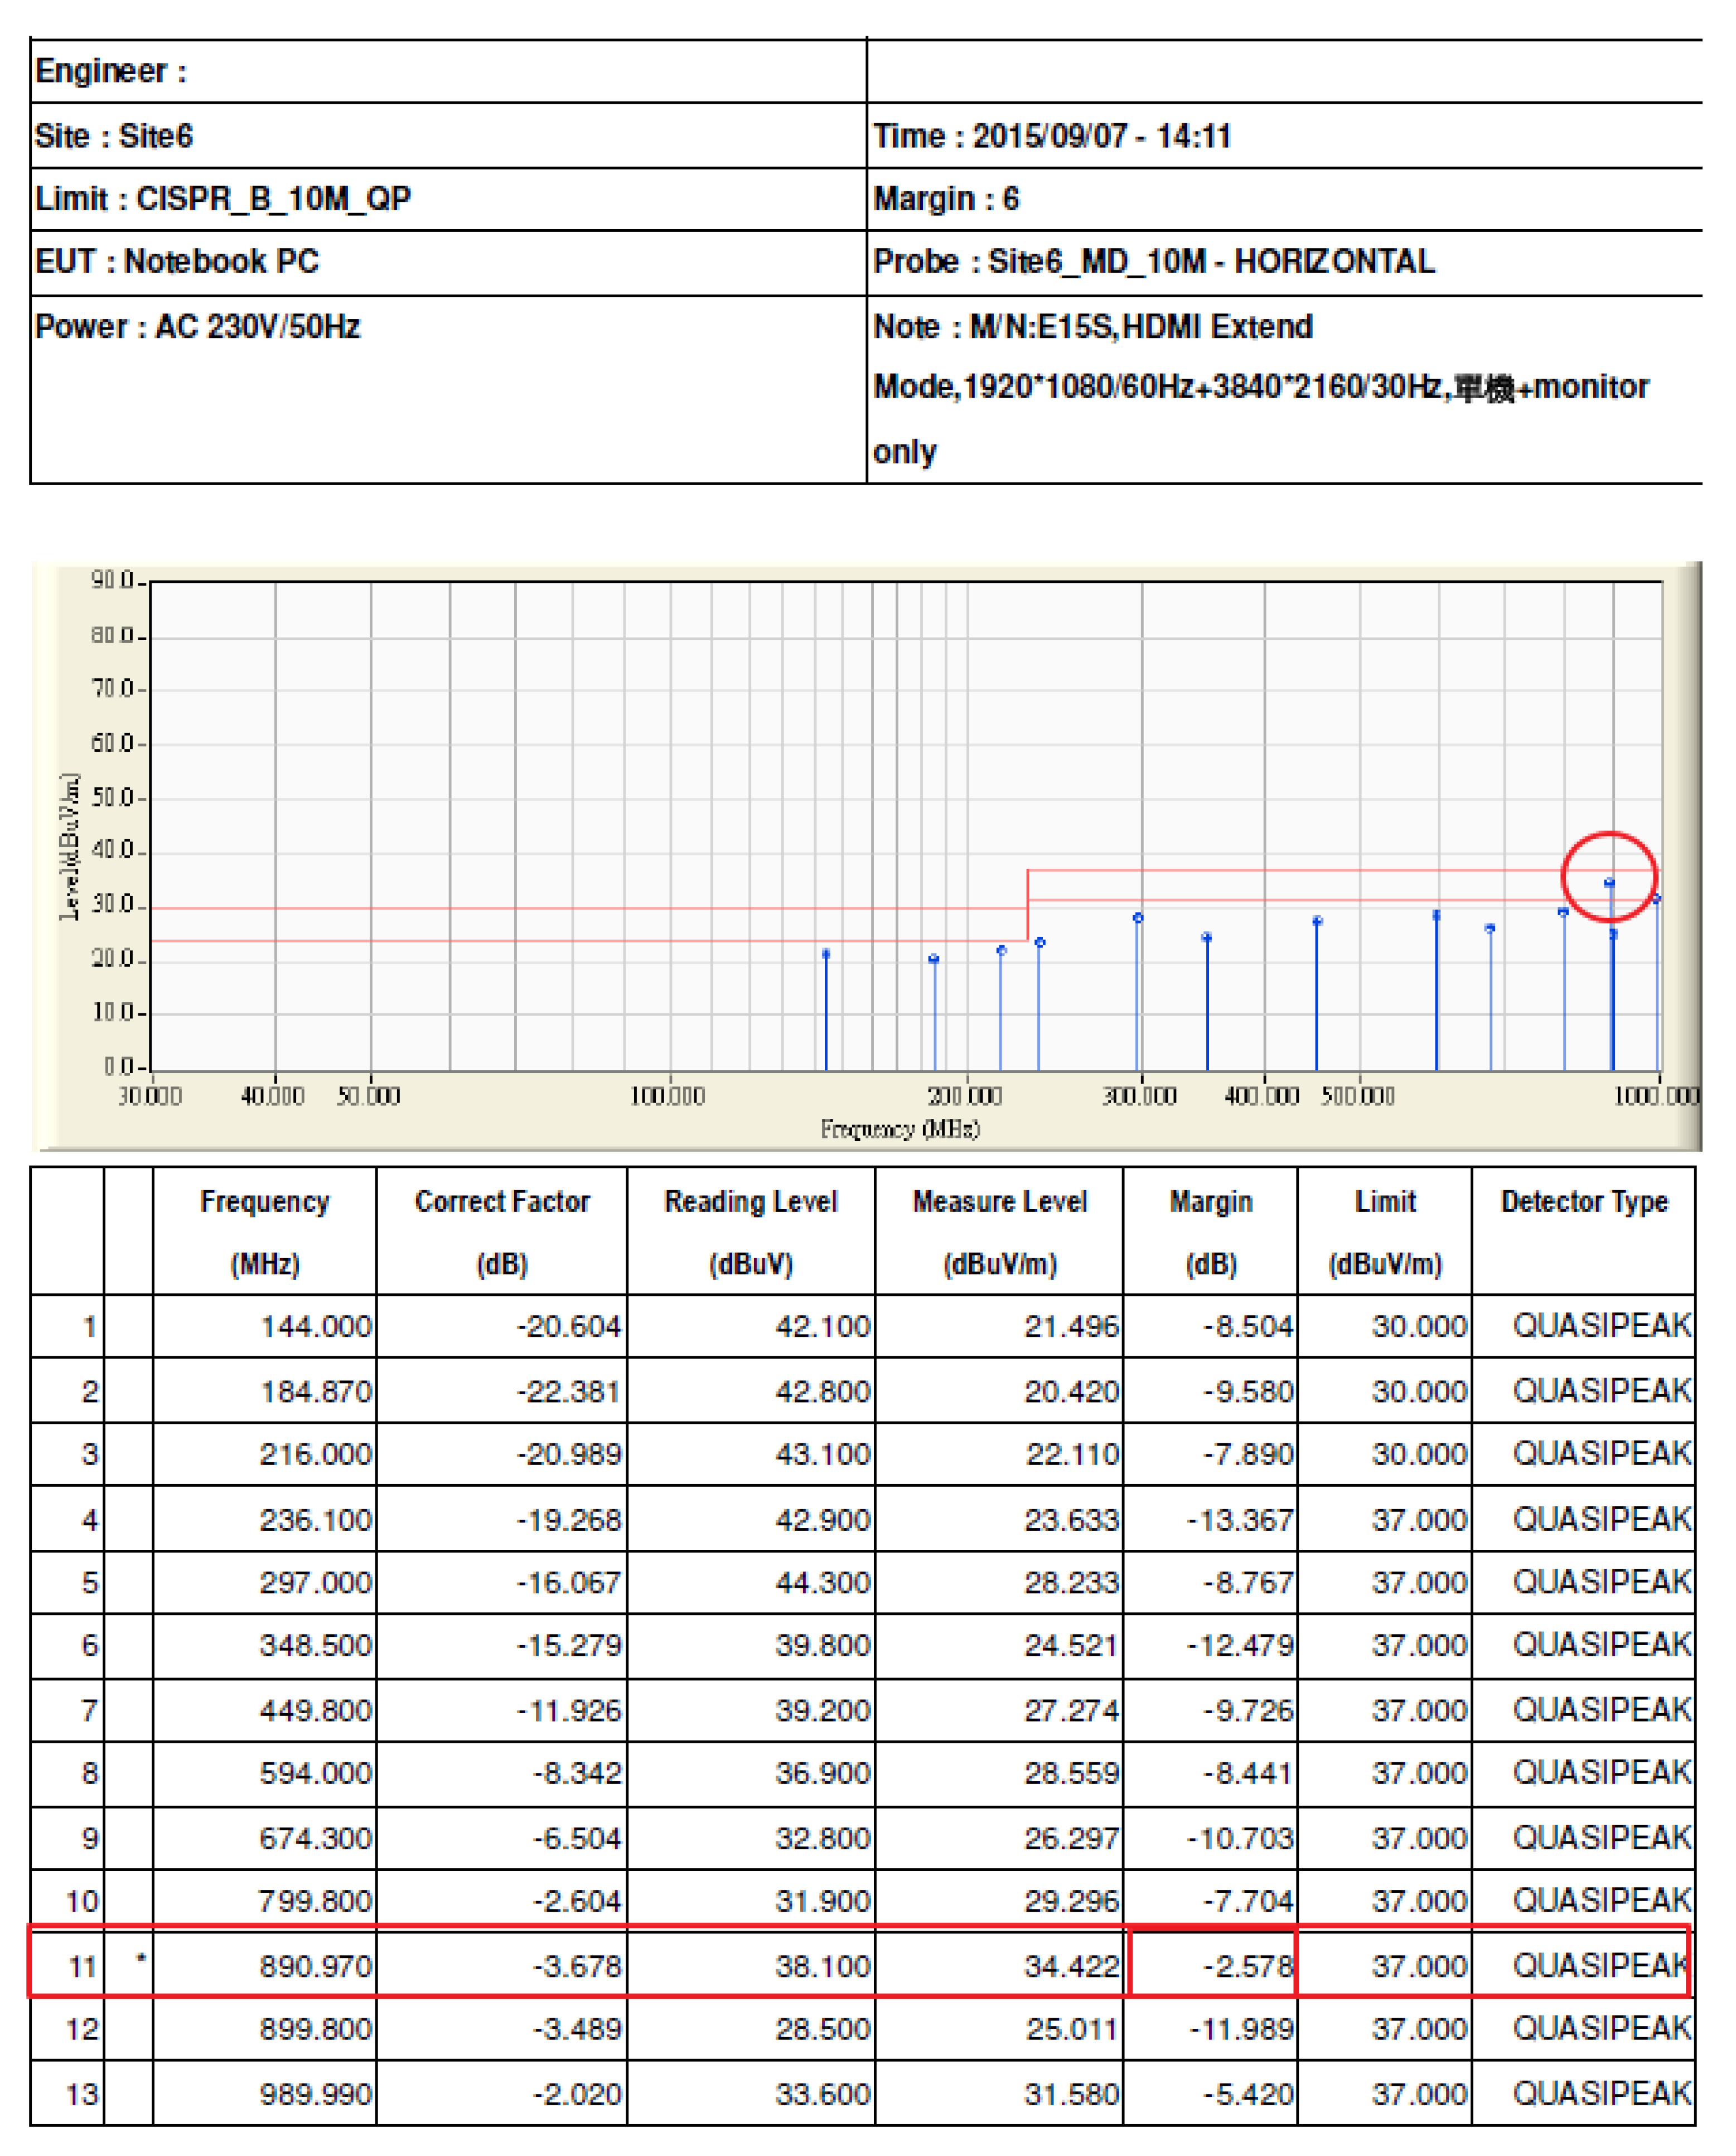This screenshot has width=1736, height=2156.
Task: Click the 1000.000 frequency axis label
Action: [x=1656, y=1096]
